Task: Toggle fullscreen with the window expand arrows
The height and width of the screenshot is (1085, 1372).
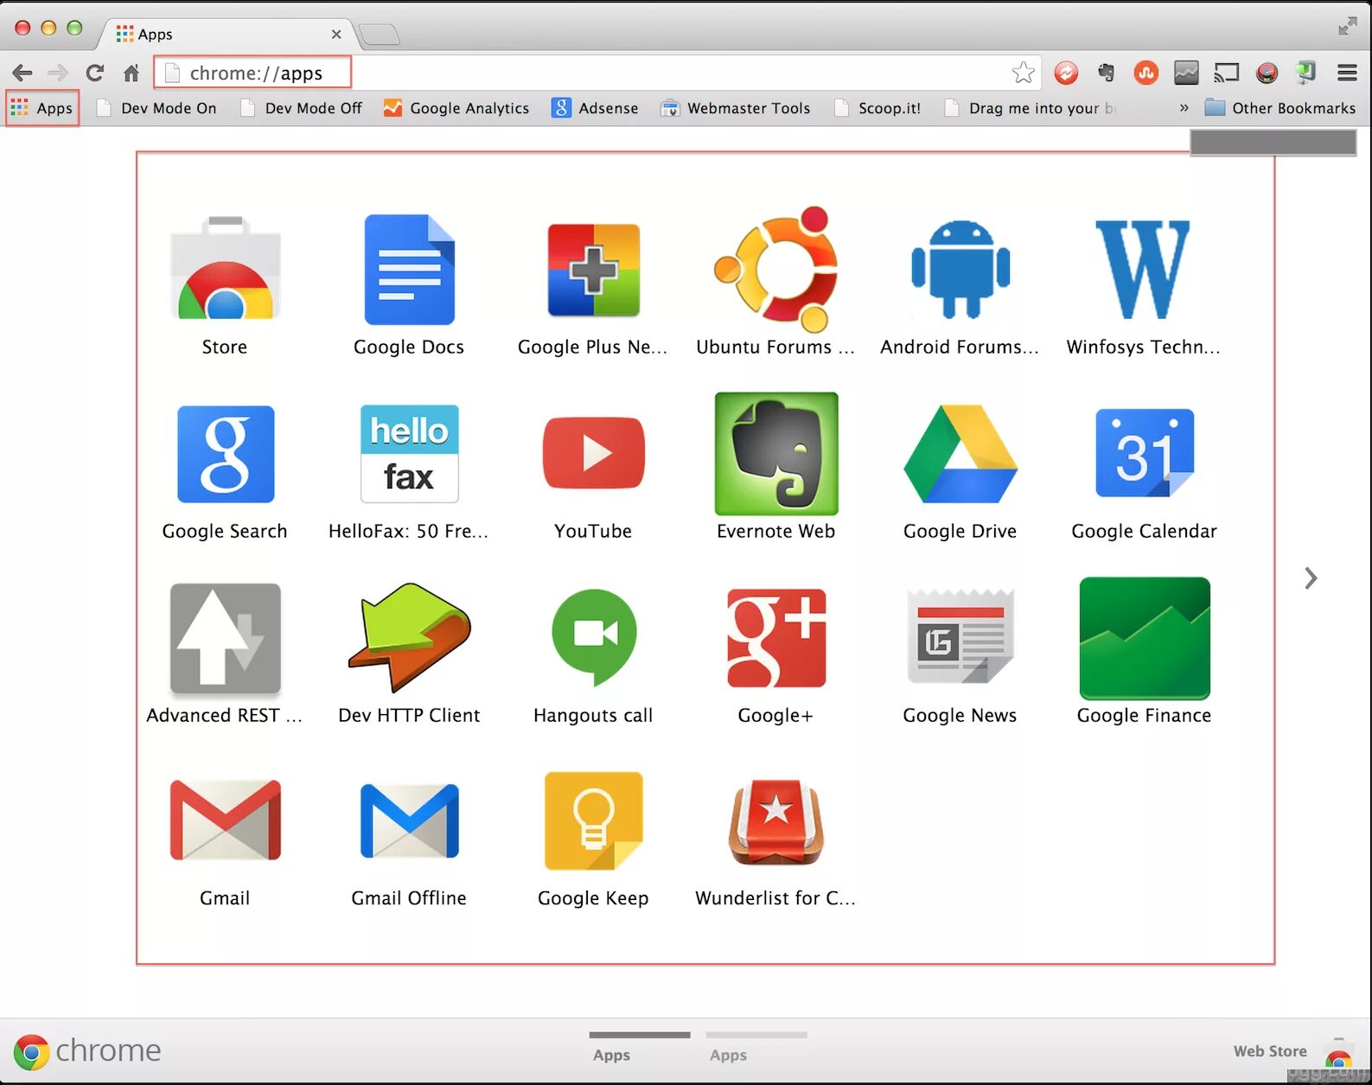Action: 1347,27
